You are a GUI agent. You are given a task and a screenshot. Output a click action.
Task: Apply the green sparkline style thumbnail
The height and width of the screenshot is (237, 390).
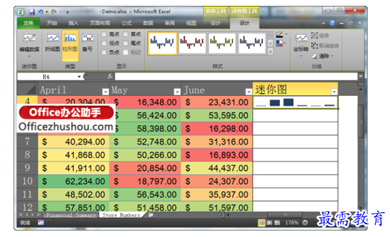(222, 43)
